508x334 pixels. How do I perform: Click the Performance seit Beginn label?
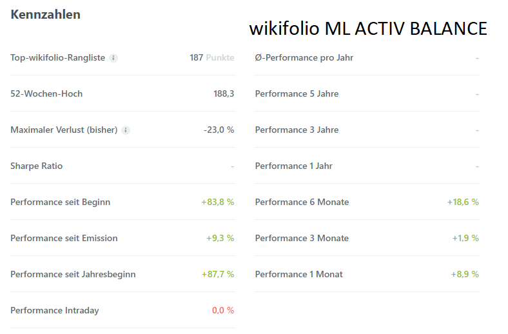tap(60, 202)
